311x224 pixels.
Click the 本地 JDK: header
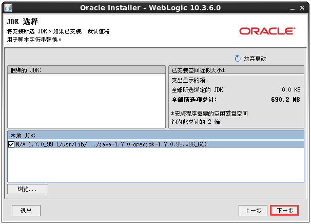[156, 136]
